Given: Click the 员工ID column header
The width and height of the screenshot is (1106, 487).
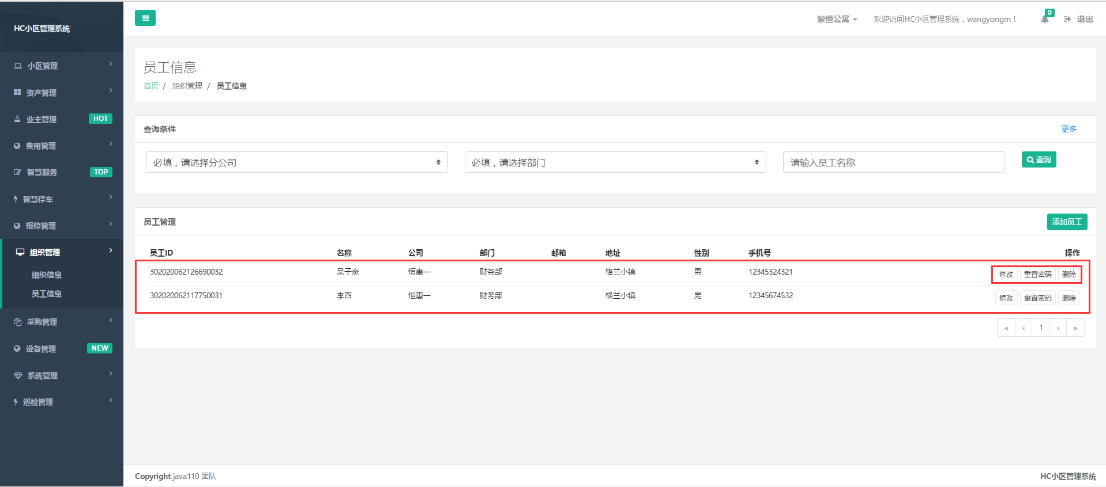Looking at the screenshot, I should click(x=161, y=253).
